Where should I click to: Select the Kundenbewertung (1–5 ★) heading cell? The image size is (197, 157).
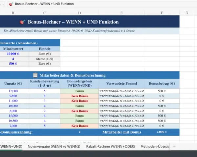(44, 83)
